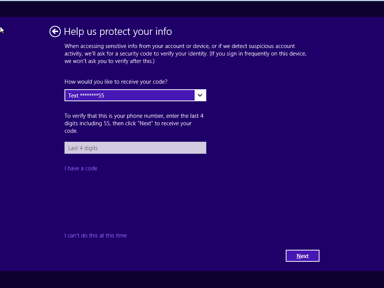The height and width of the screenshot is (288, 384).
Task: Open the 'I have a code' link
Action: point(81,168)
